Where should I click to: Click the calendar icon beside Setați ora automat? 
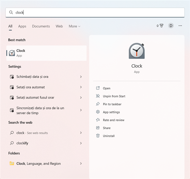click(x=12, y=87)
